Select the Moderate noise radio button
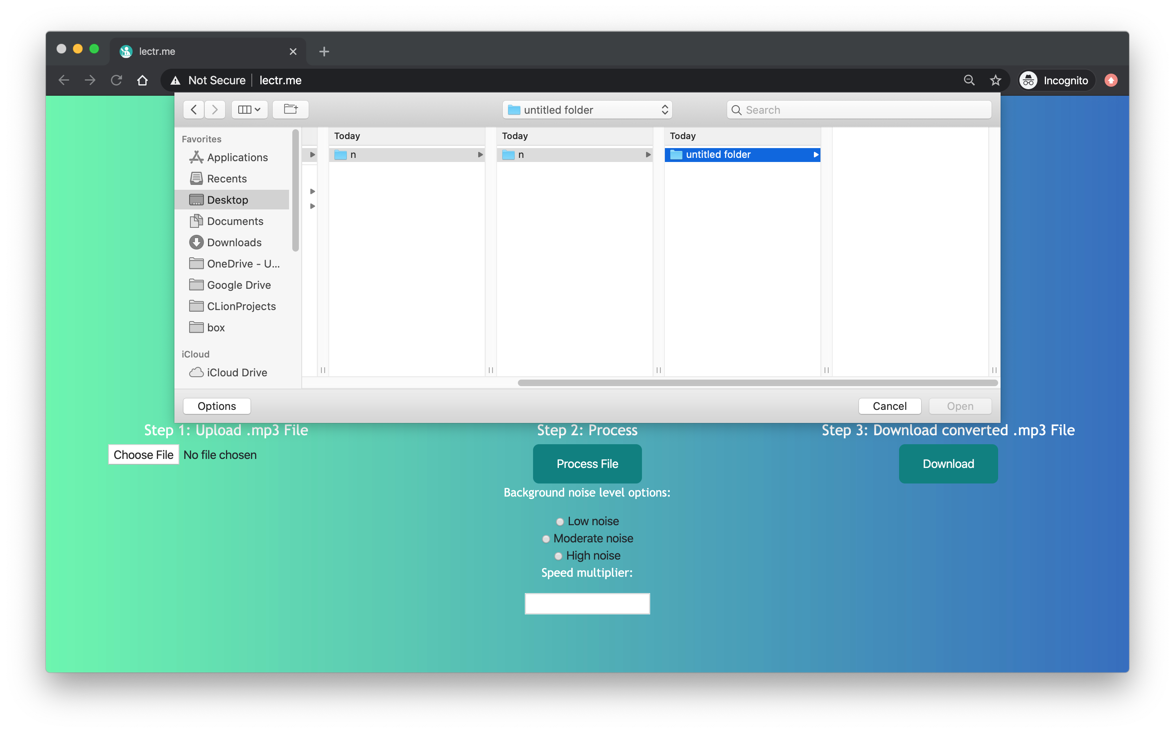The height and width of the screenshot is (733, 1175). 546,539
